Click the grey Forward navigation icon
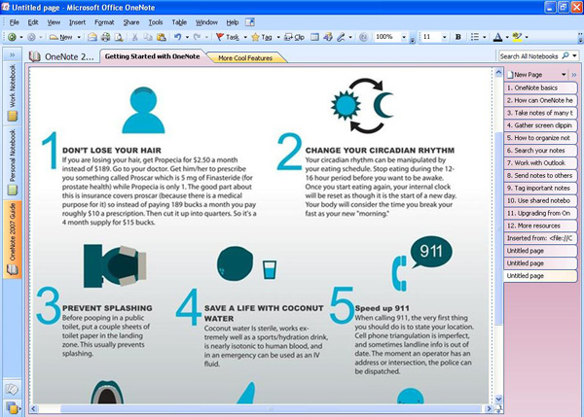The image size is (584, 417). tap(32, 37)
